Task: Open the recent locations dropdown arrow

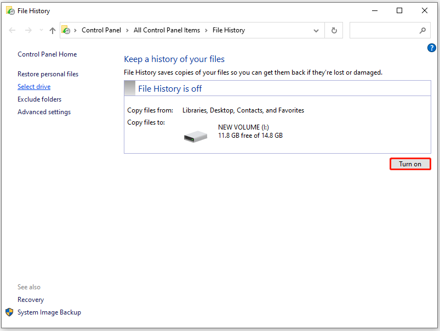Action: click(41, 30)
